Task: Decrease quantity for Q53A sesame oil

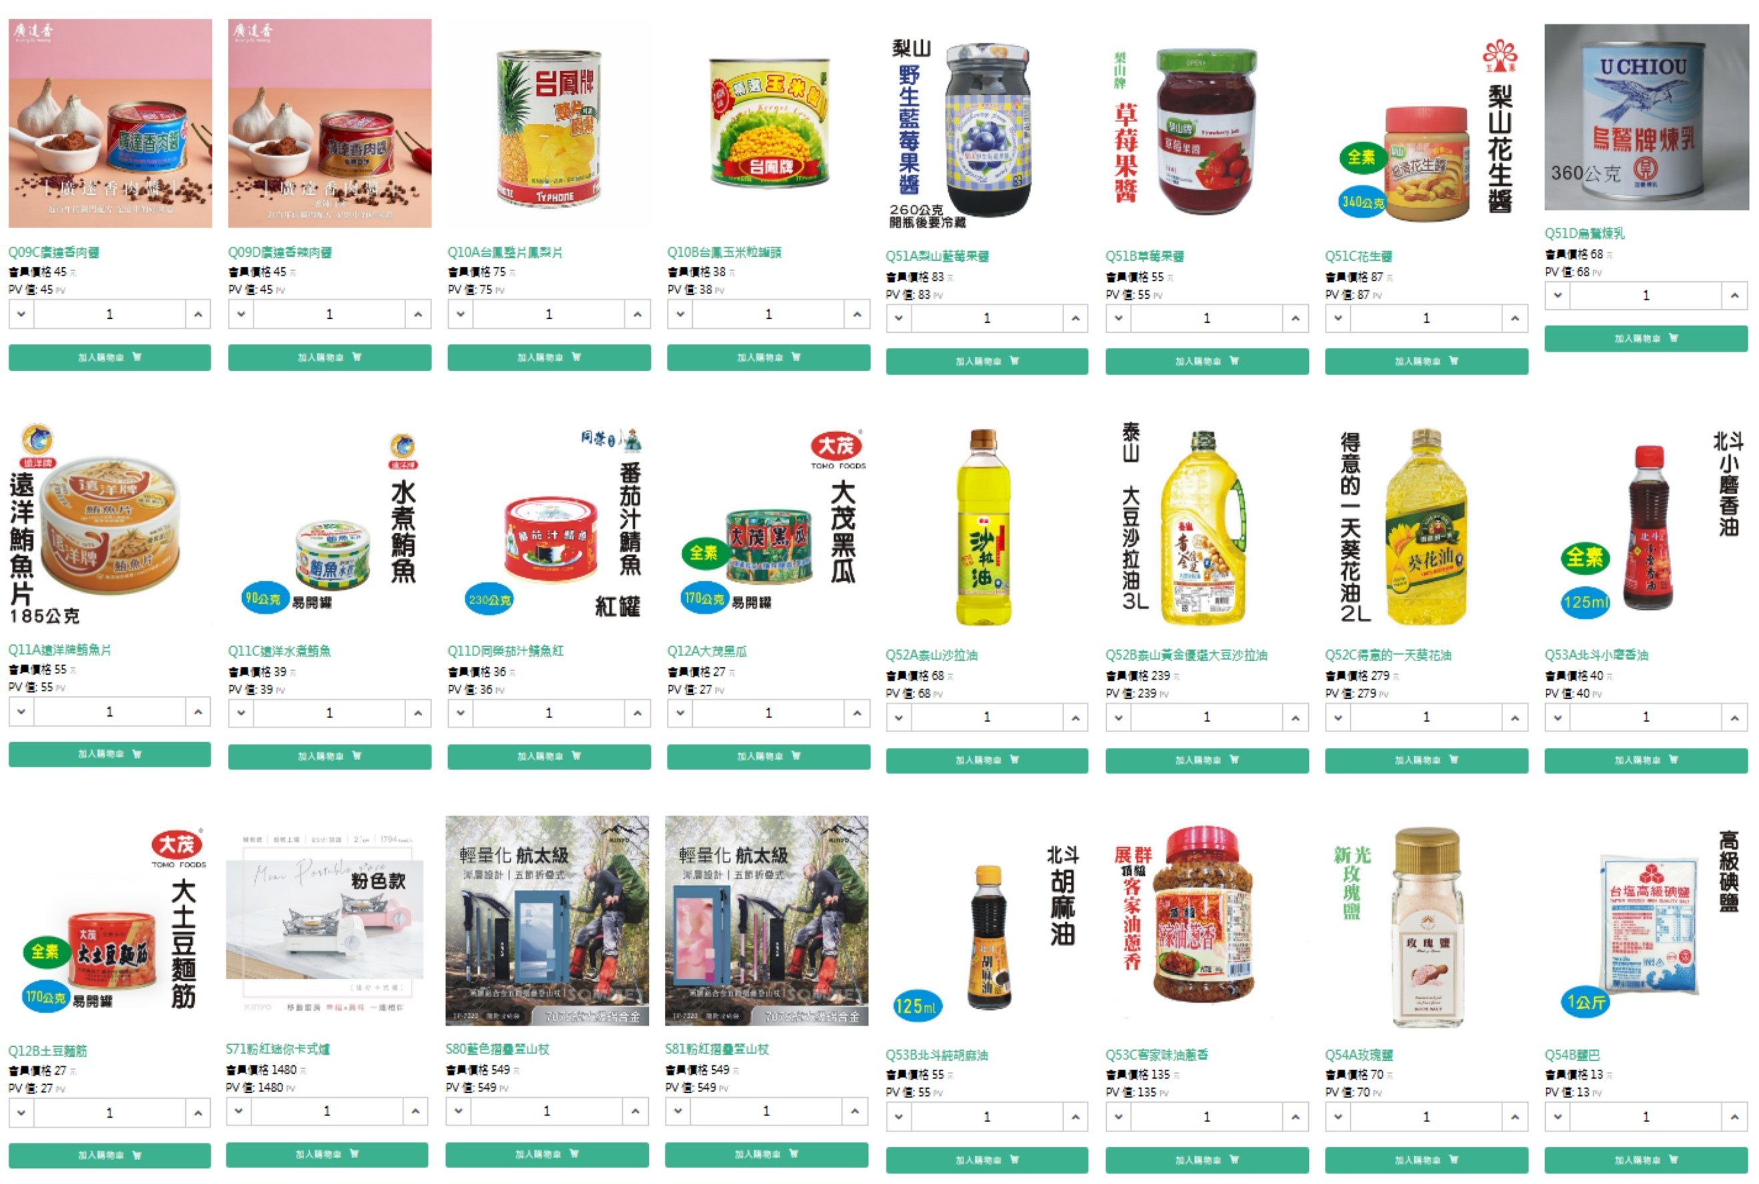Action: [1558, 717]
